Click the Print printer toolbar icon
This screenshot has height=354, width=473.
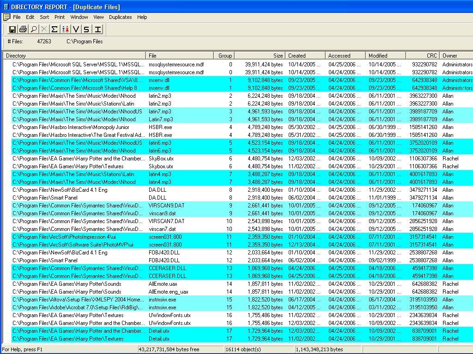click(x=23, y=29)
